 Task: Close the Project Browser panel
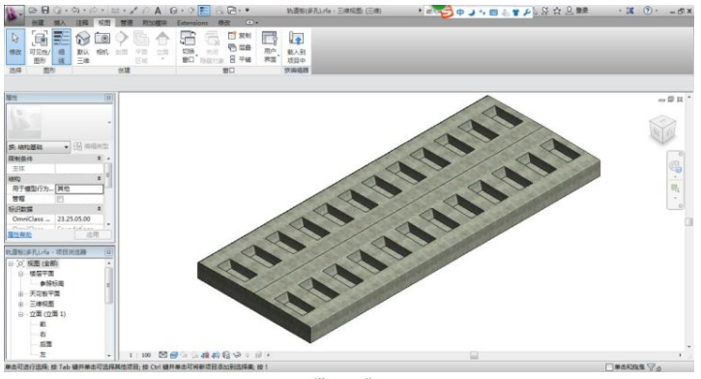[x=108, y=252]
